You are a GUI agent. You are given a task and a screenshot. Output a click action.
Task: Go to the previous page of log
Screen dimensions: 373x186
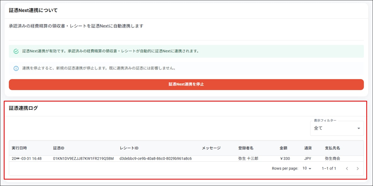(347, 168)
